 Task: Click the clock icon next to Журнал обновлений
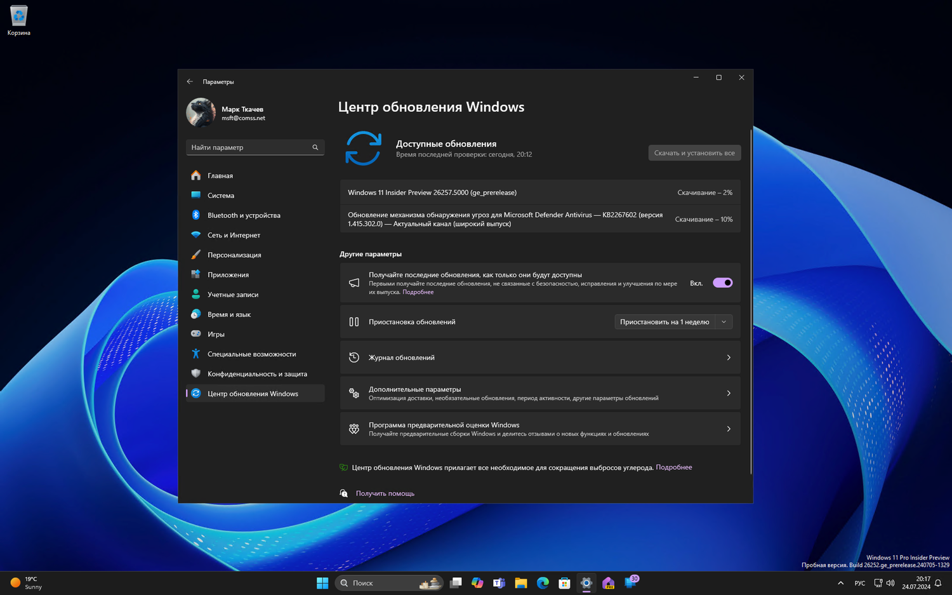click(x=354, y=357)
